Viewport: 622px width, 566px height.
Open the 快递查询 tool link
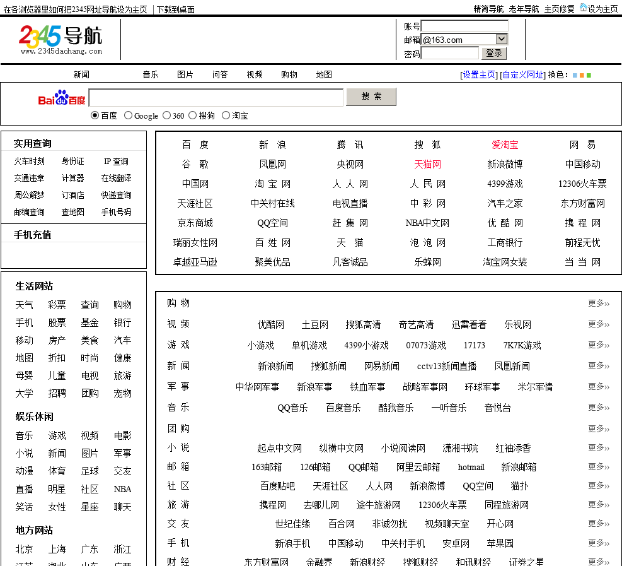[x=116, y=195]
